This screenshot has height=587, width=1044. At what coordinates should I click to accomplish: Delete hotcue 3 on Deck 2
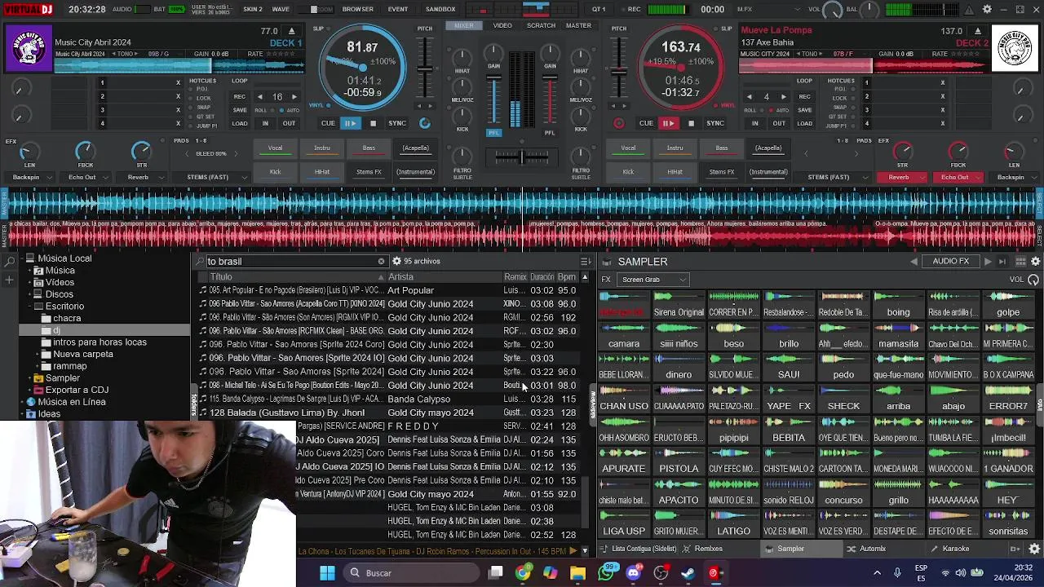pos(942,110)
